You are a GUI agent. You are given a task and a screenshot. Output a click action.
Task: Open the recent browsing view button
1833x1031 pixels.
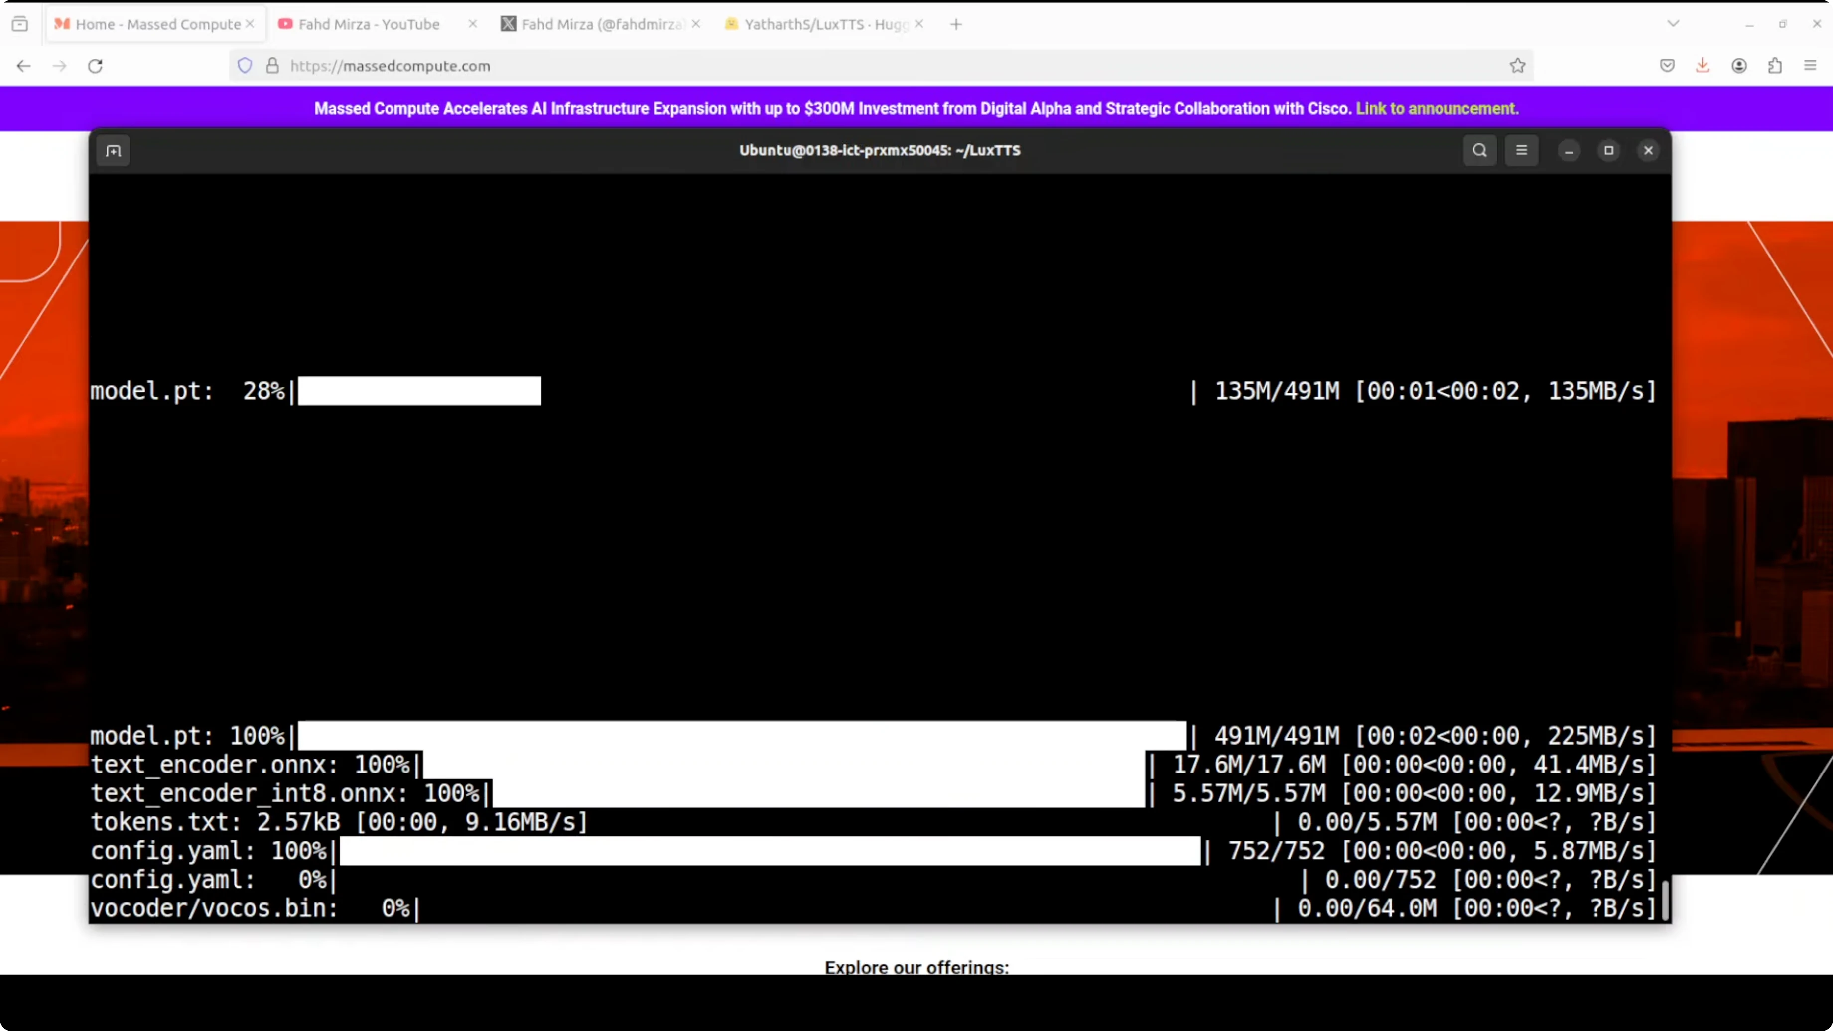(x=20, y=24)
